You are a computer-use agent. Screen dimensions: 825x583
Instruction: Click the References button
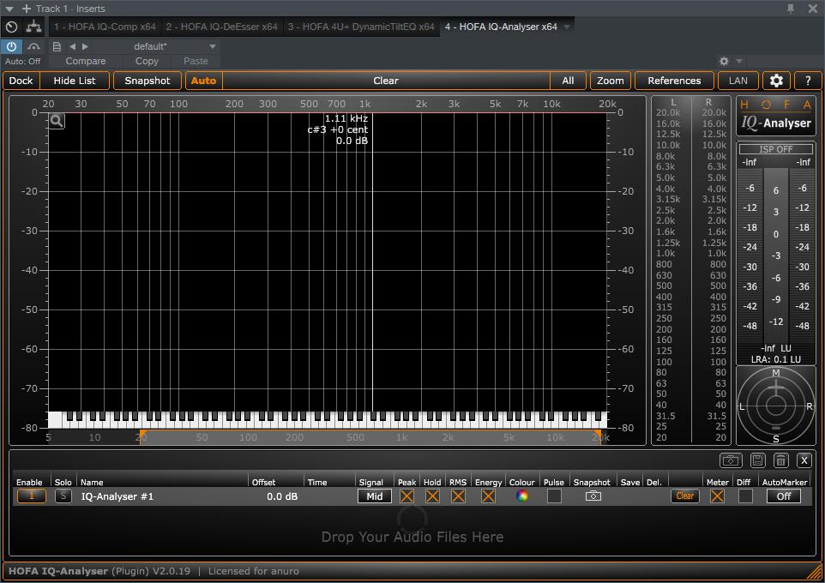coord(674,80)
